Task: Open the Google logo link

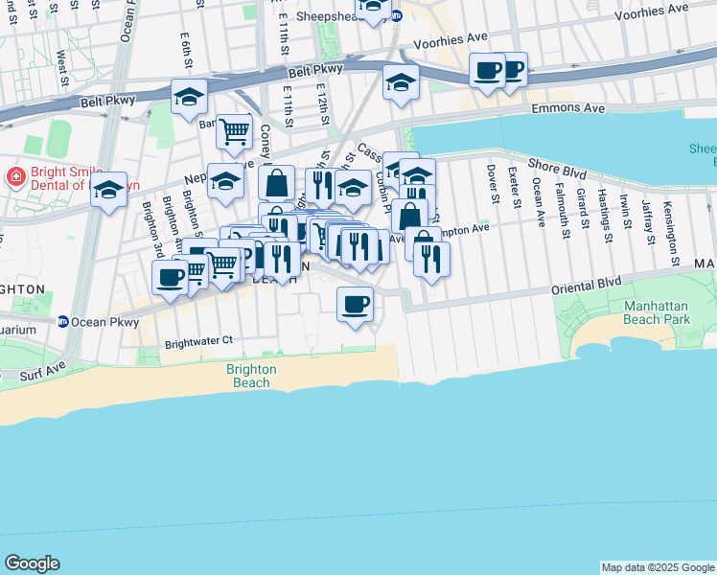Action: coord(32,563)
